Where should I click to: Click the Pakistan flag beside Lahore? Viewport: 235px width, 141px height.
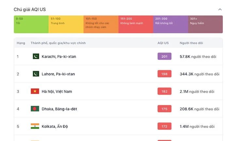point(36,74)
